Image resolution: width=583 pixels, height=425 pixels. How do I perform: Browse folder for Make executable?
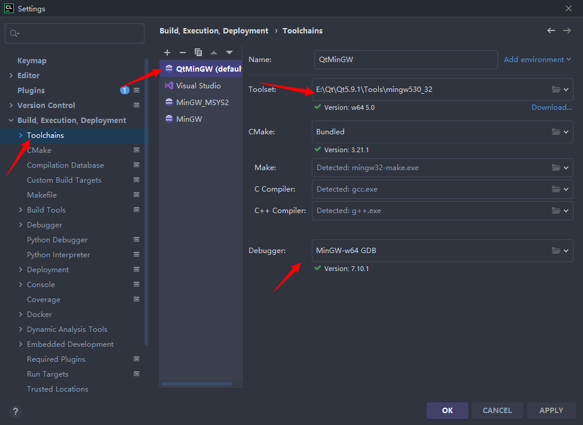tap(556, 168)
